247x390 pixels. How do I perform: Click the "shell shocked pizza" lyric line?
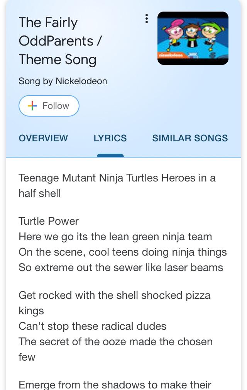pyautogui.click(x=115, y=295)
